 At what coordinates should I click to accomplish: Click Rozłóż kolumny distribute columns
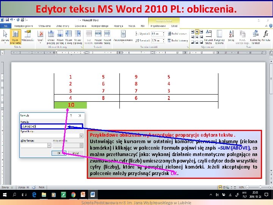click(178, 41)
